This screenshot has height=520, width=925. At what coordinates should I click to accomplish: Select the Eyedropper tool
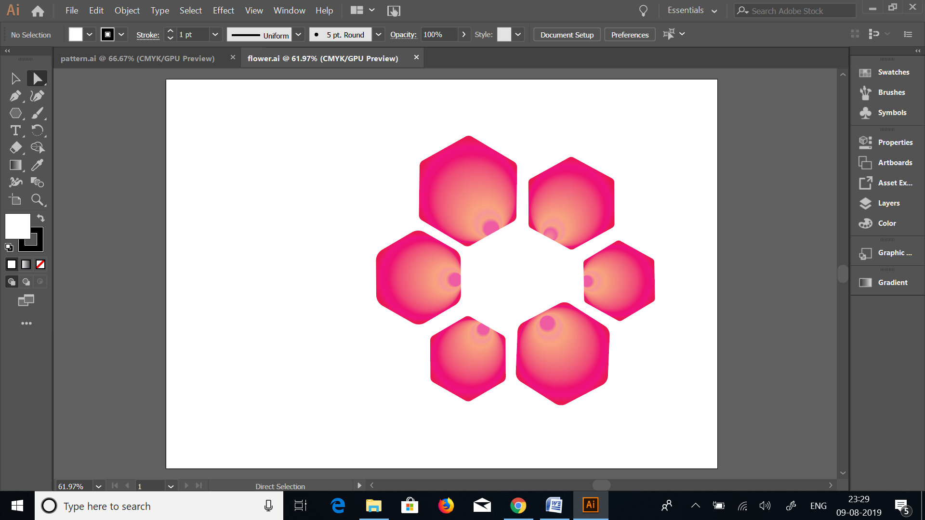click(37, 165)
